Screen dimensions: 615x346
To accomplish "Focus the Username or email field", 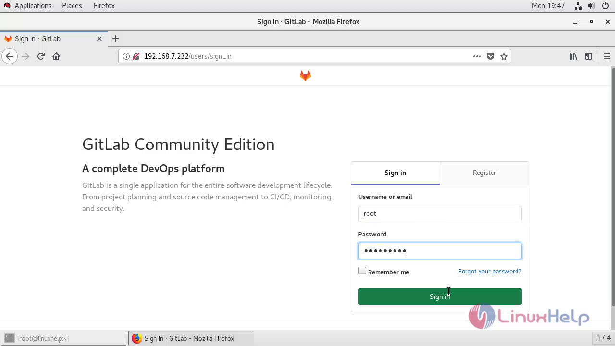I will point(440,214).
